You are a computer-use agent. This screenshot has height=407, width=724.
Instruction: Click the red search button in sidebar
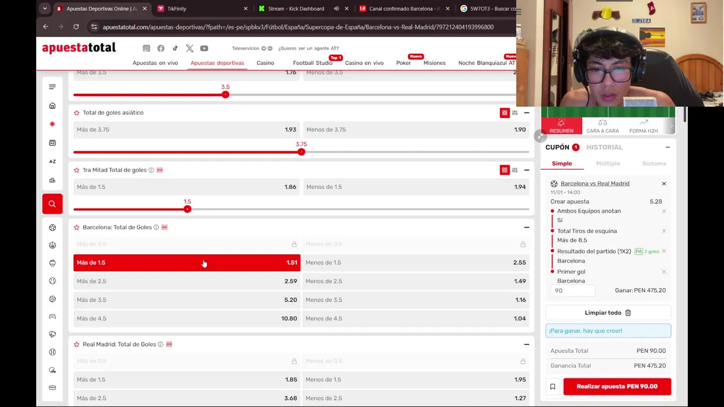point(52,203)
